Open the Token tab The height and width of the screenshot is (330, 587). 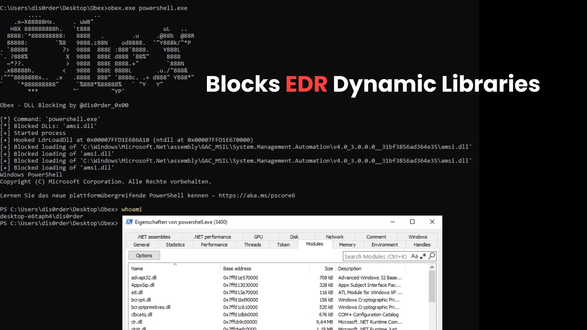pos(284,245)
